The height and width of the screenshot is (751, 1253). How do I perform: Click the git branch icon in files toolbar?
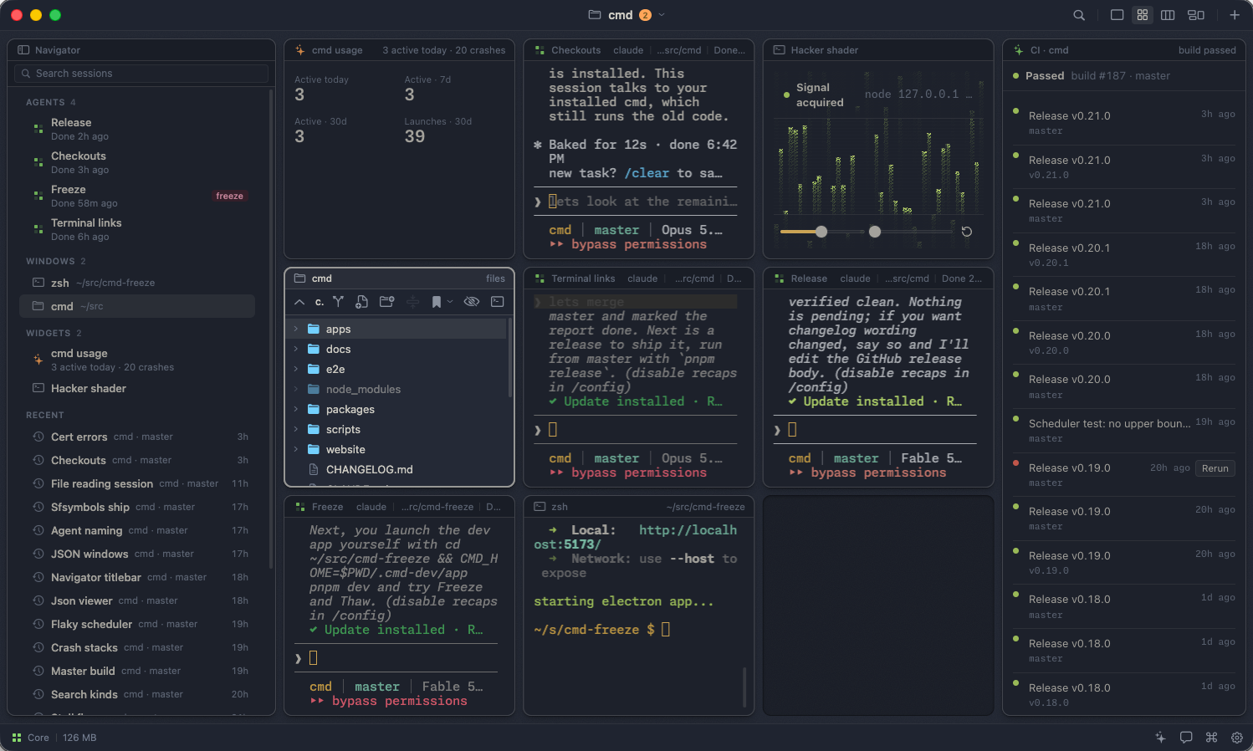point(338,302)
